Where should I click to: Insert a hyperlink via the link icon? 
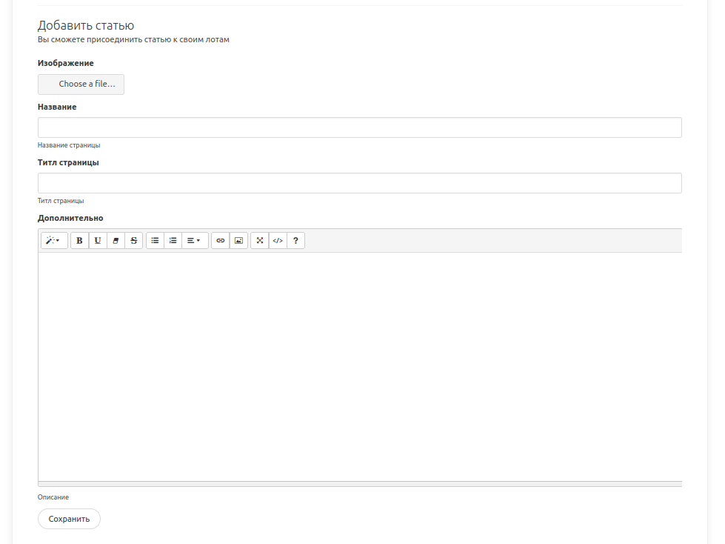coord(220,241)
